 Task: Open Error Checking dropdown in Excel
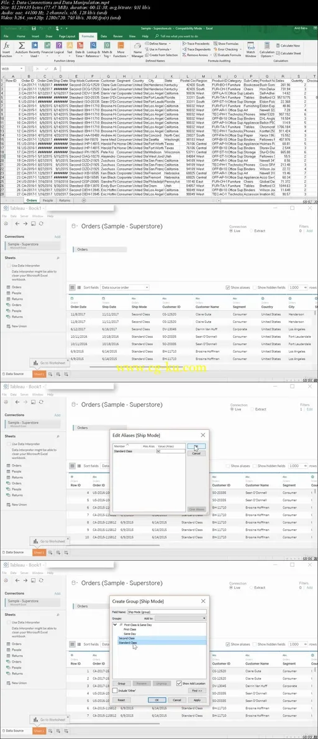(226, 49)
